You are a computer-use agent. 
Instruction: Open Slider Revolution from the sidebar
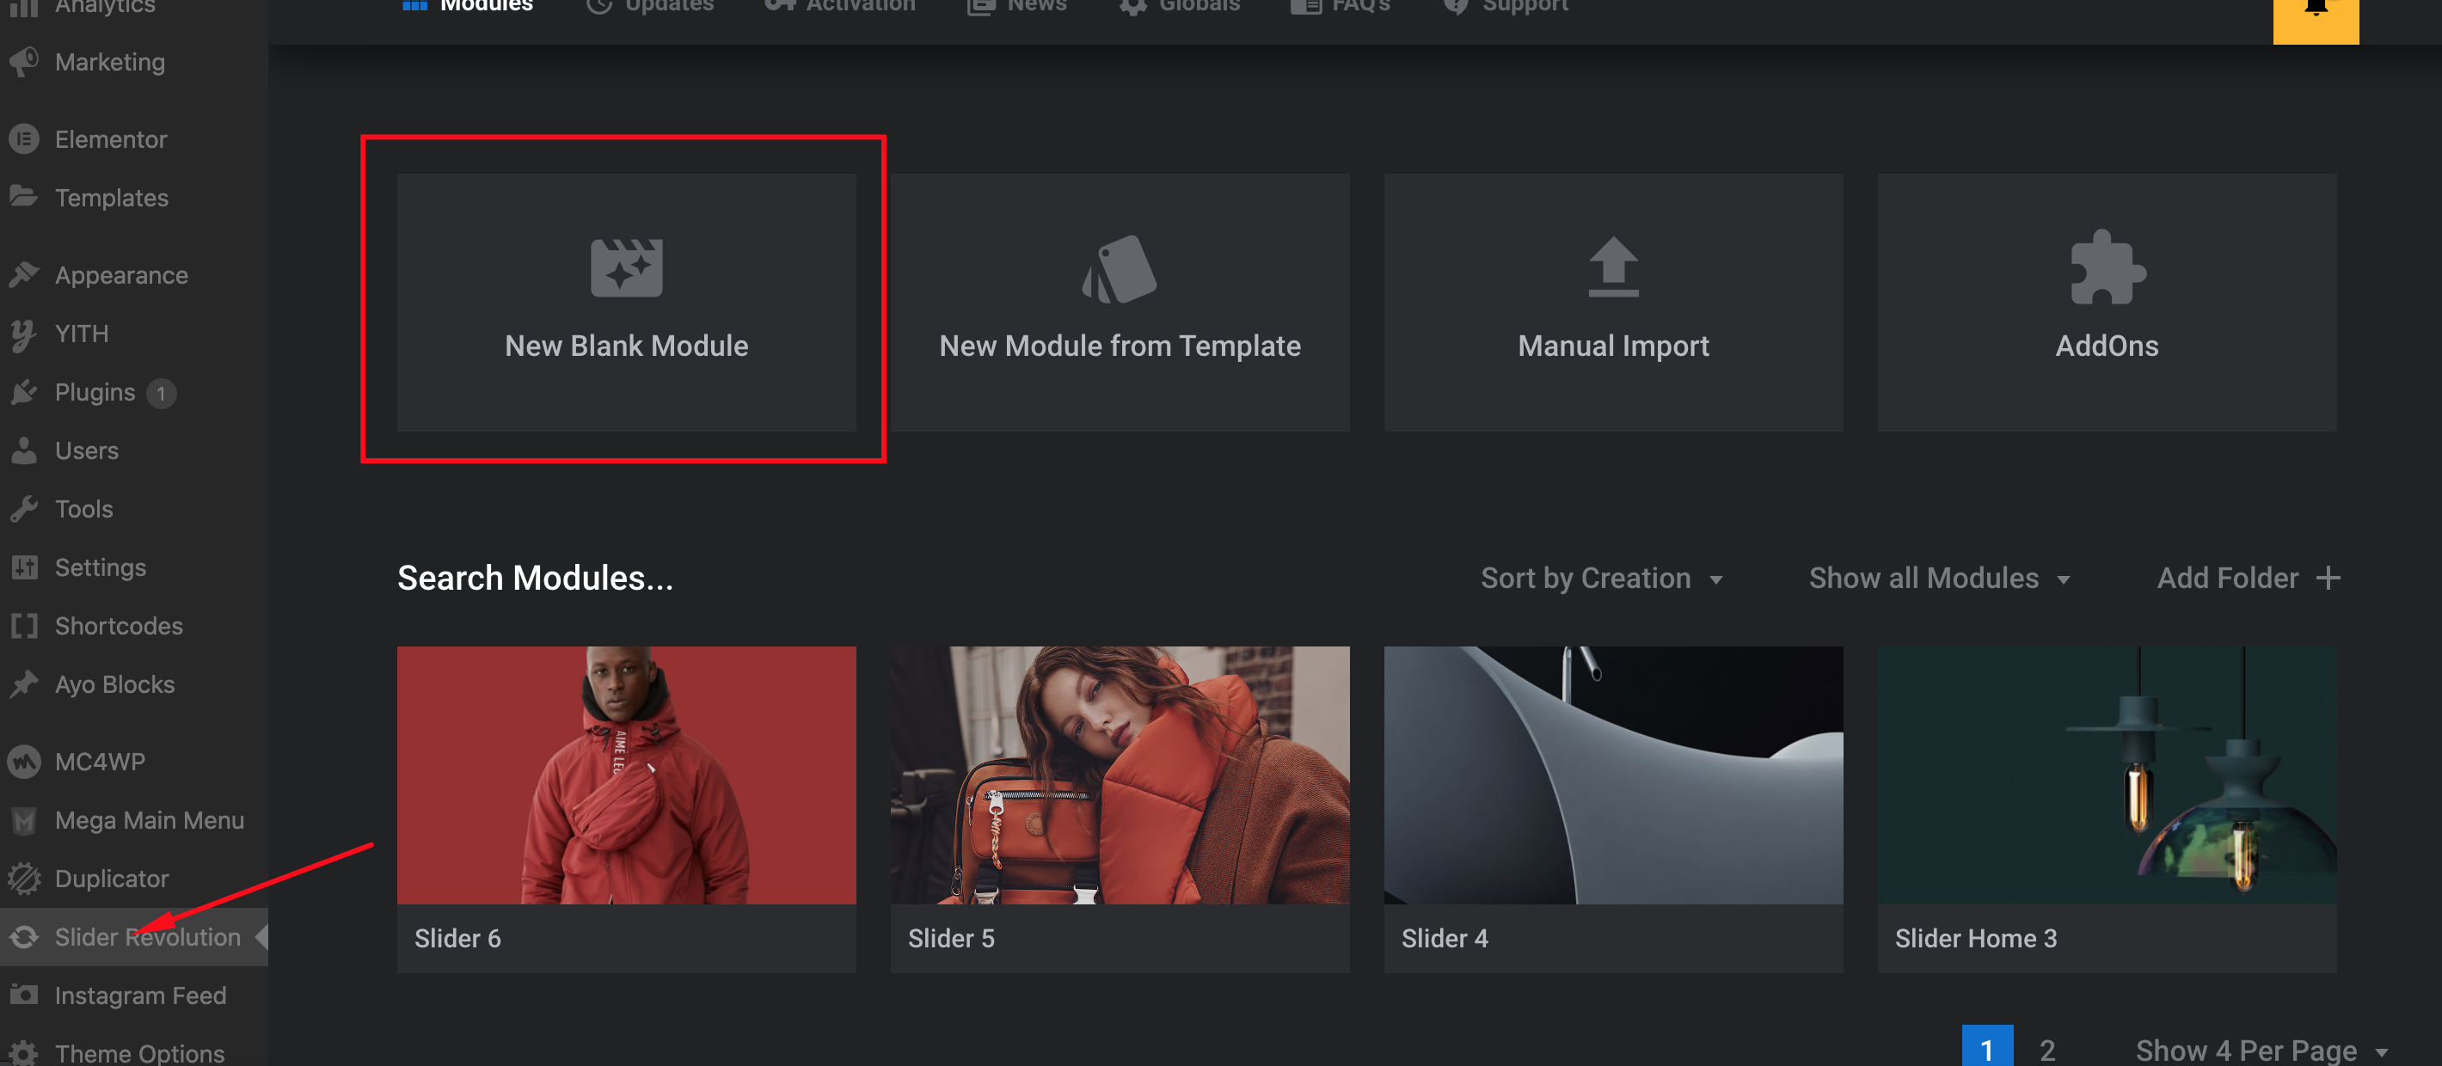click(x=147, y=937)
